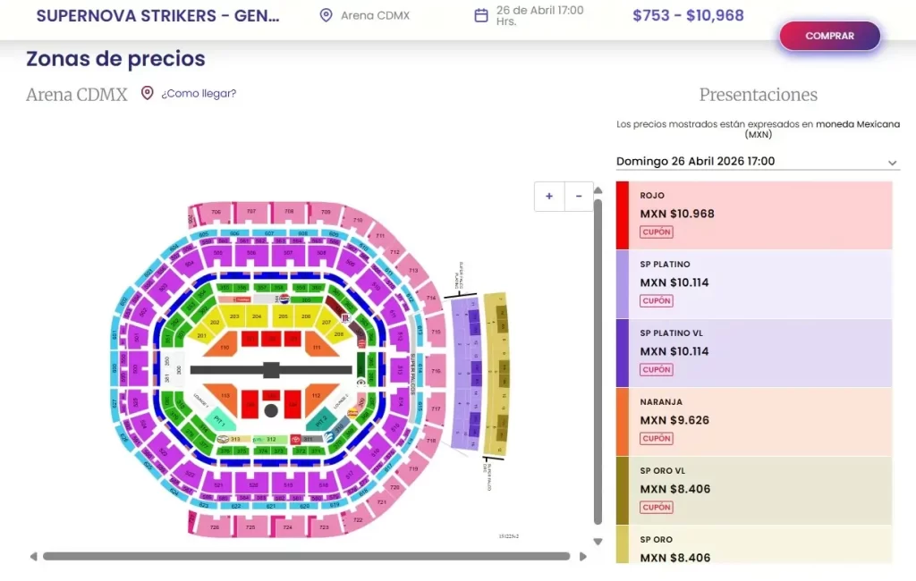Zoom out of the seat map with the minus icon

click(579, 196)
